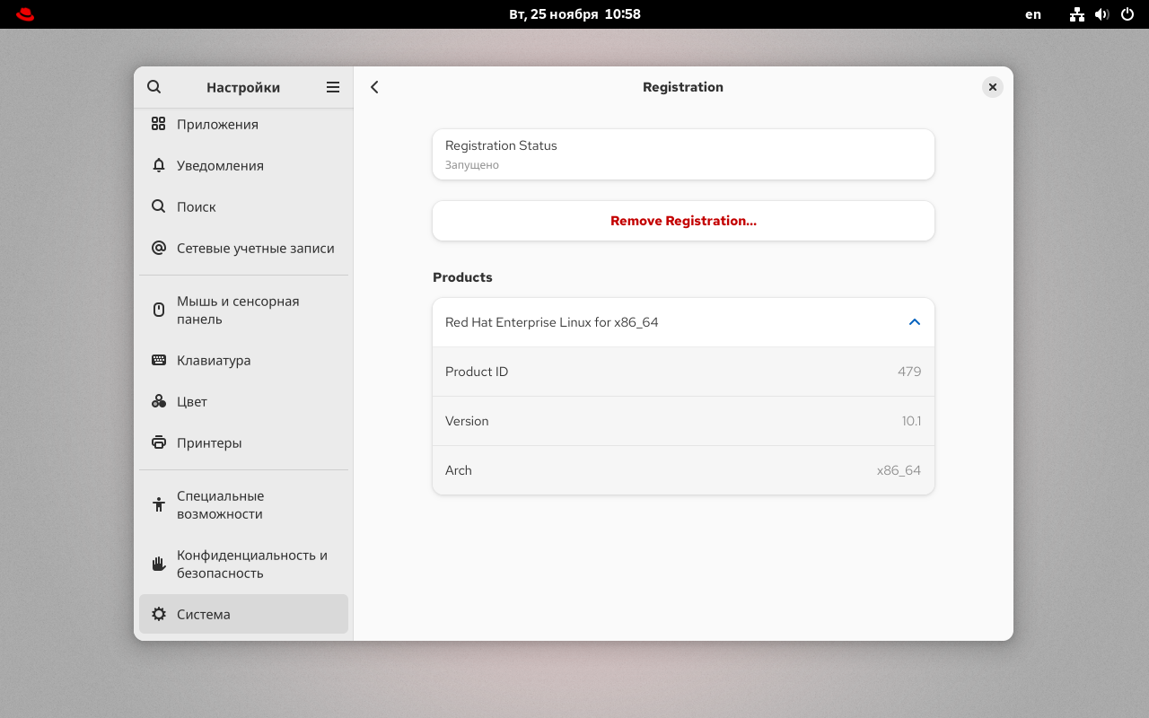Click the printer icon beside Принтеры
Image resolution: width=1149 pixels, height=718 pixels.
[x=159, y=442]
